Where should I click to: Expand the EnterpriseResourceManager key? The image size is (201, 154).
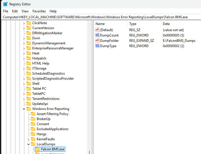[24, 49]
